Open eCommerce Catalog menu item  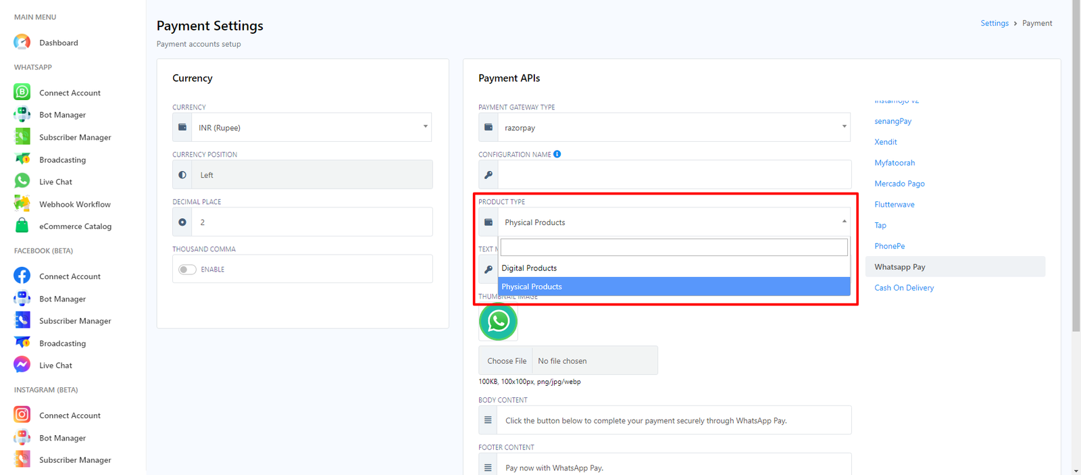coord(76,226)
